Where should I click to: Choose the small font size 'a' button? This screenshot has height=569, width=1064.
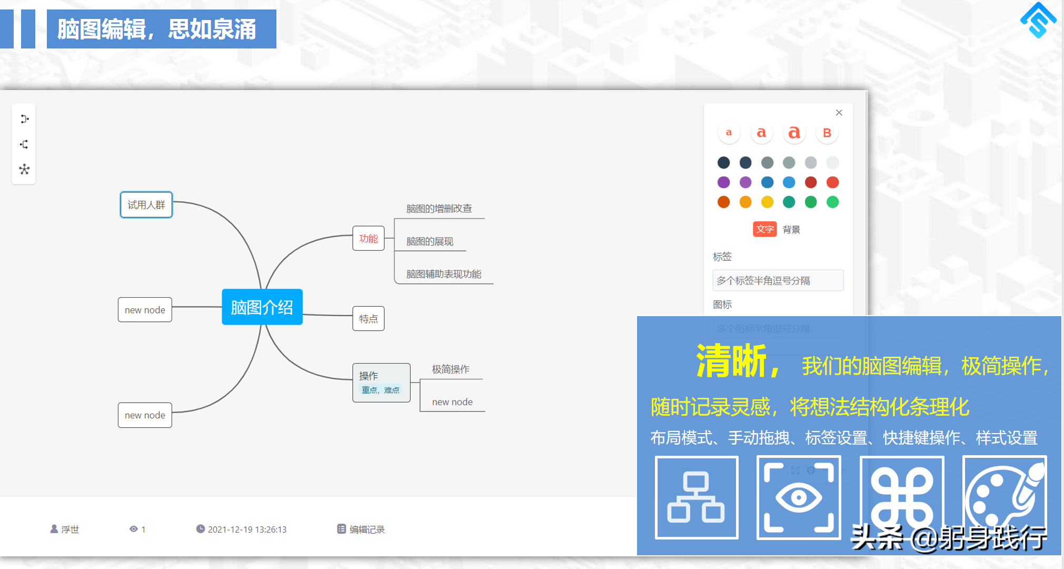[x=729, y=133]
